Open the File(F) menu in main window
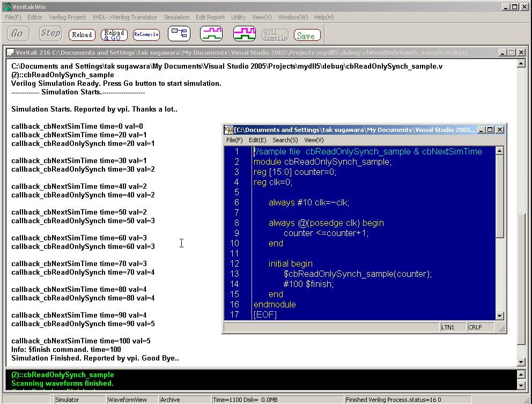The image size is (532, 404). (13, 17)
